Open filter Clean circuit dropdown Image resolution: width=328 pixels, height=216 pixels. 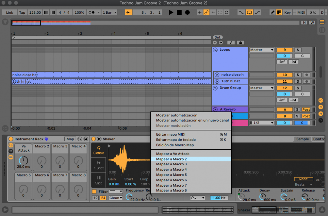pos(116,198)
